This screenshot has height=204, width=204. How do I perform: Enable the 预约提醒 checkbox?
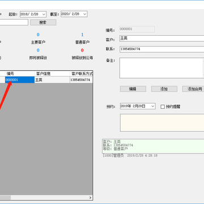(163, 107)
